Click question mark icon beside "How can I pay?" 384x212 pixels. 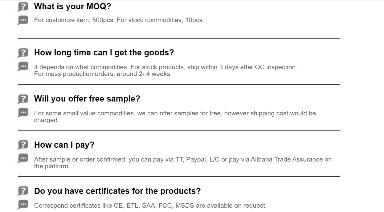coord(23,145)
